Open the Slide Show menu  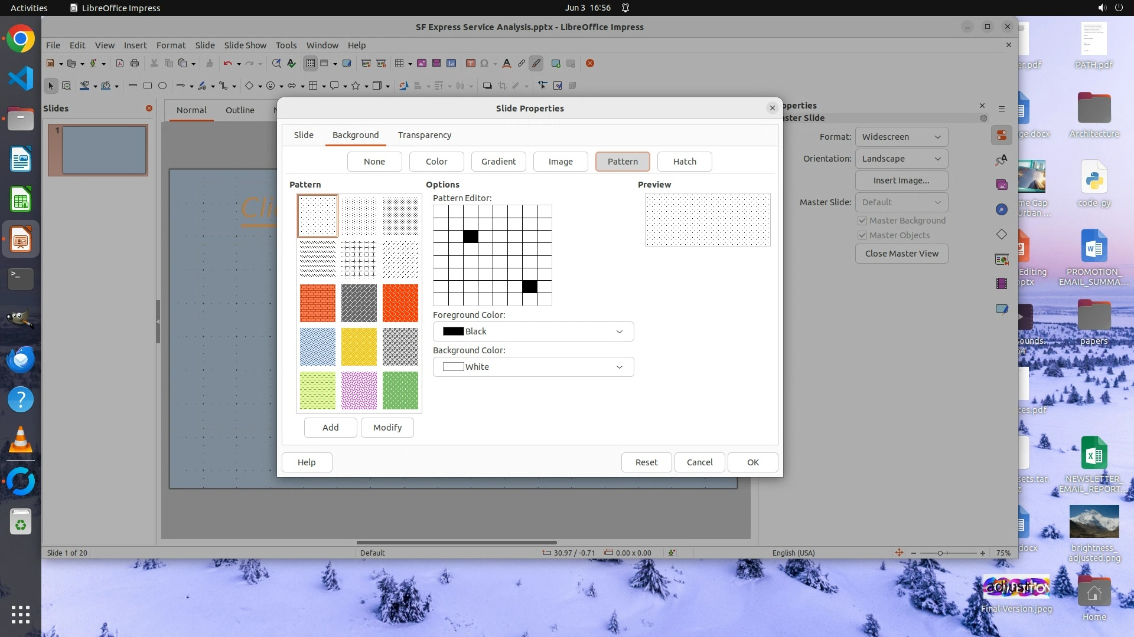click(245, 45)
